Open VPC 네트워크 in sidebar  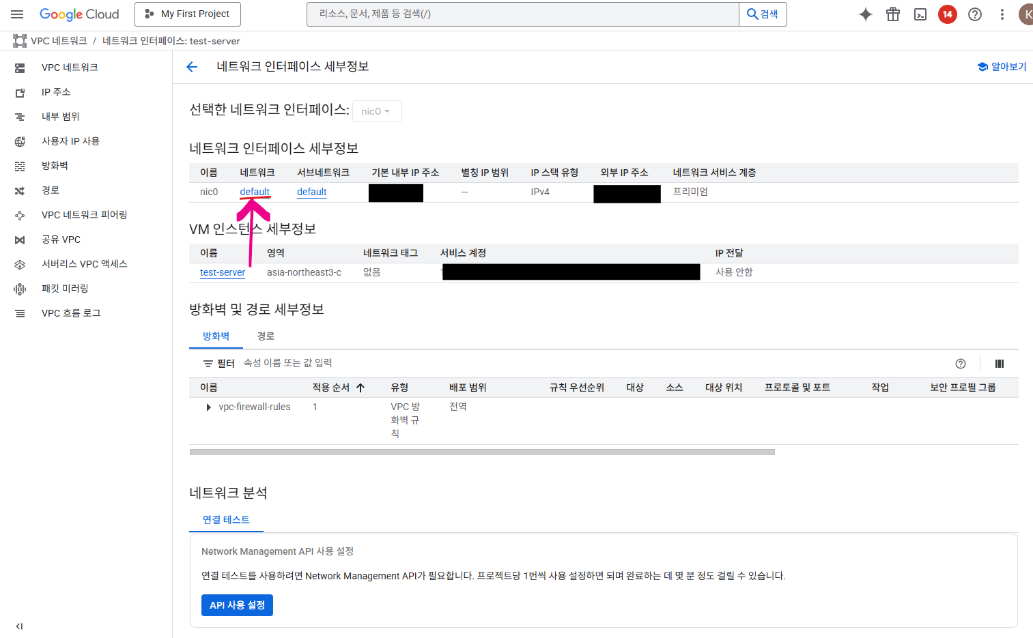click(70, 68)
